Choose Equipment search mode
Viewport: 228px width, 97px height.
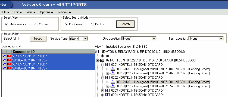pos(66,24)
